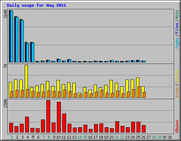Viewport: 181px width, 141px height.
Task: Click the day label '24' on the x-axis
Action: tap(133, 137)
